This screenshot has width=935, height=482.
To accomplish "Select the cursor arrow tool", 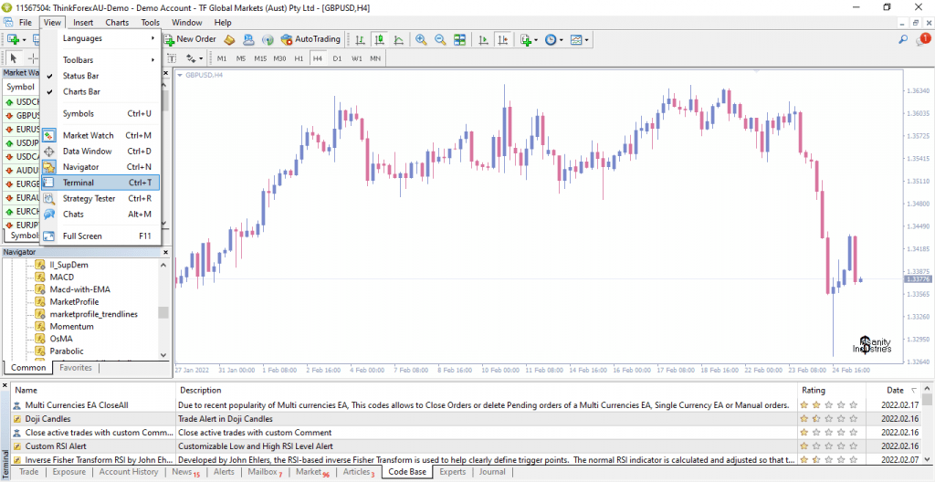I will [14, 58].
